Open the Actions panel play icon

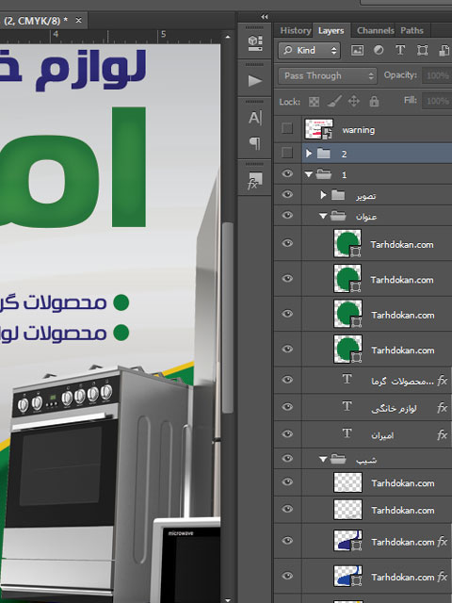point(255,81)
